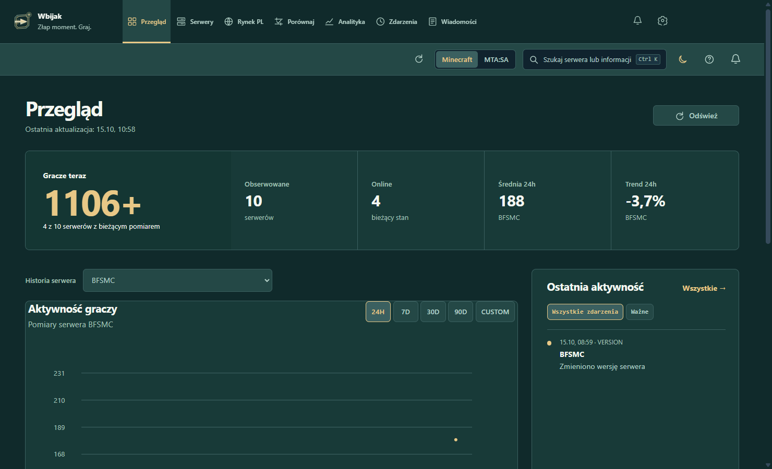The image size is (772, 469).
Task: Select the 7D chart range
Action: pos(405,312)
